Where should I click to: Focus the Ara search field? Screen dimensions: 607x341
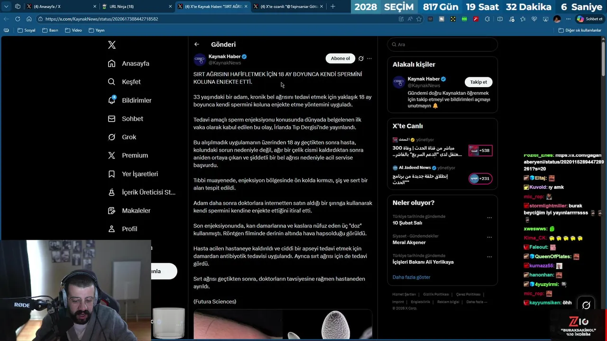point(442,45)
